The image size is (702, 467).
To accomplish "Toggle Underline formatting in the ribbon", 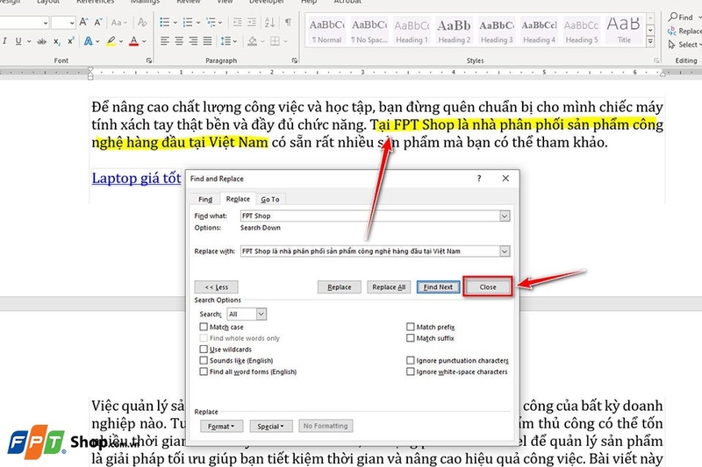I will click(x=18, y=41).
